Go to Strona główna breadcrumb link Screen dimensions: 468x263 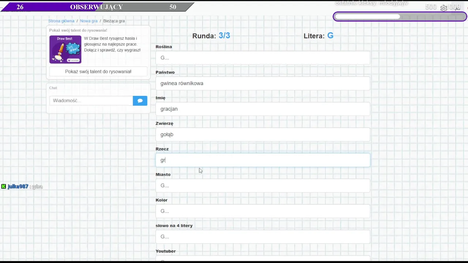tap(61, 21)
